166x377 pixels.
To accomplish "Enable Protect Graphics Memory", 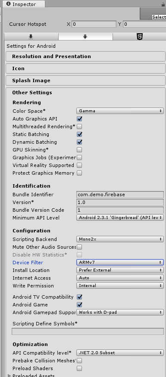I will [x=79, y=173].
